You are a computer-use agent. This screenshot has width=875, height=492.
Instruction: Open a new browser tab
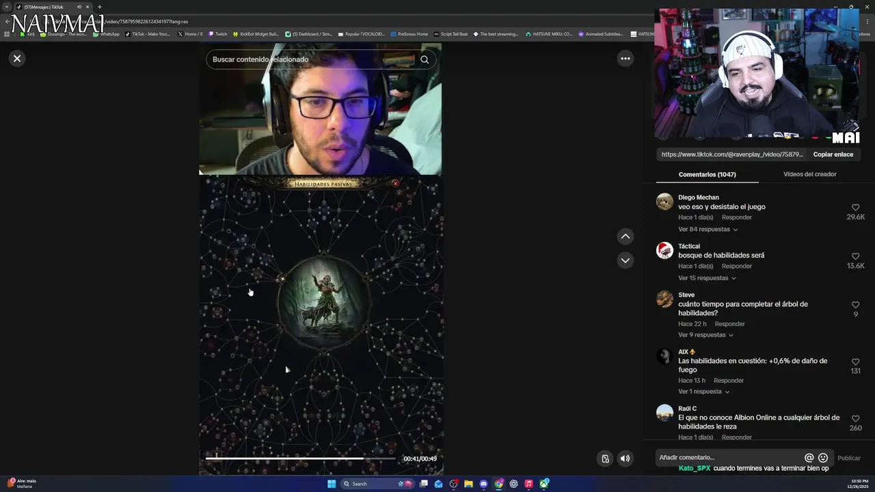coord(99,7)
